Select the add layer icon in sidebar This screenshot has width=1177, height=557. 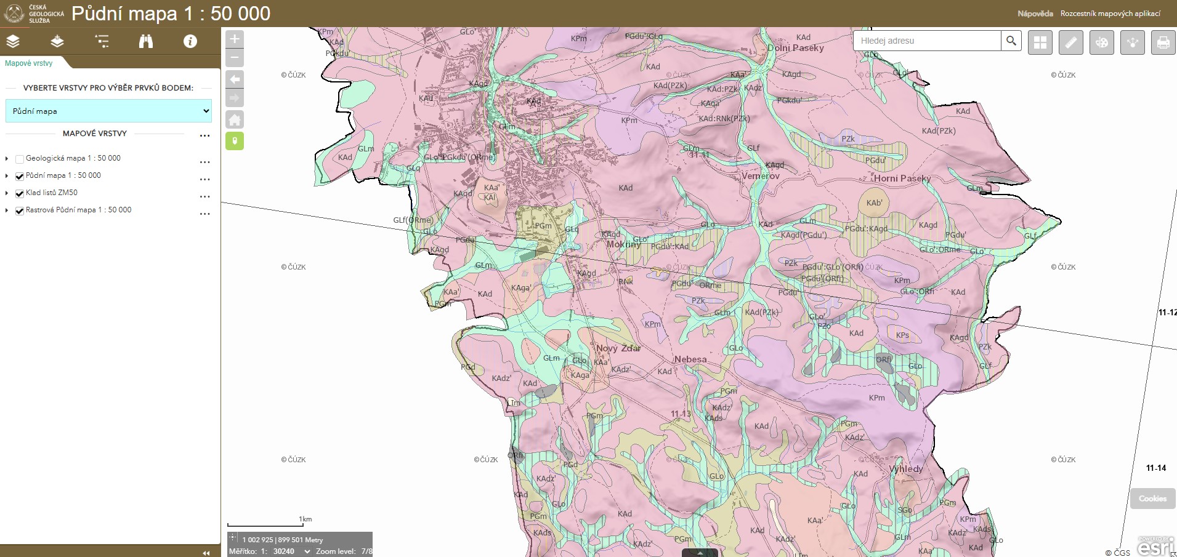click(x=57, y=42)
